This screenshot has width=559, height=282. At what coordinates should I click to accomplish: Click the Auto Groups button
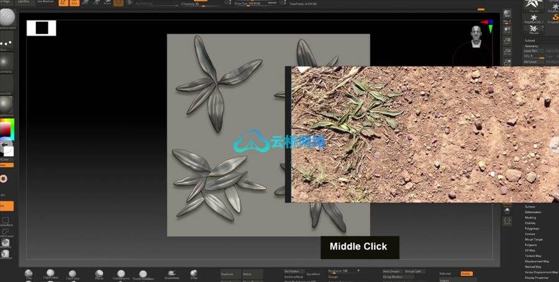[391, 271]
